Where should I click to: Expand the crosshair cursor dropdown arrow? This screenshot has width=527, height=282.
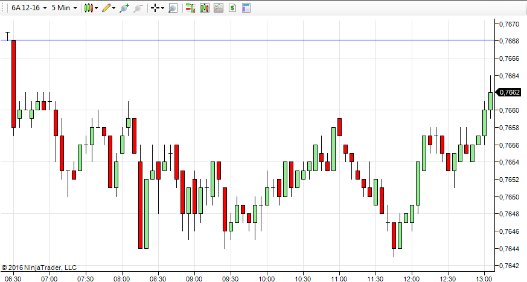click(x=162, y=8)
